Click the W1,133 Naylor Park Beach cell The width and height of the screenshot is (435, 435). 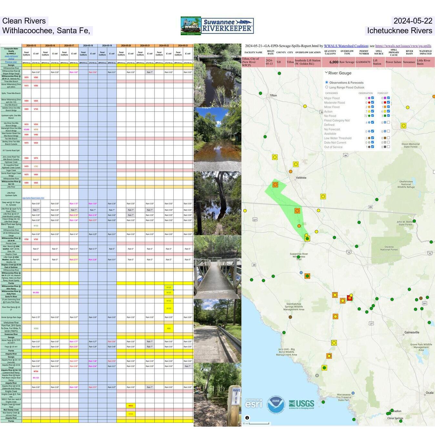click(x=36, y=378)
